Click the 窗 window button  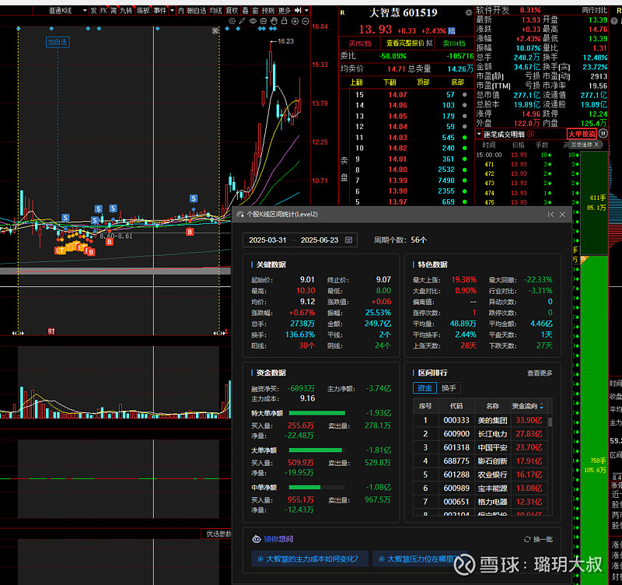(255, 11)
